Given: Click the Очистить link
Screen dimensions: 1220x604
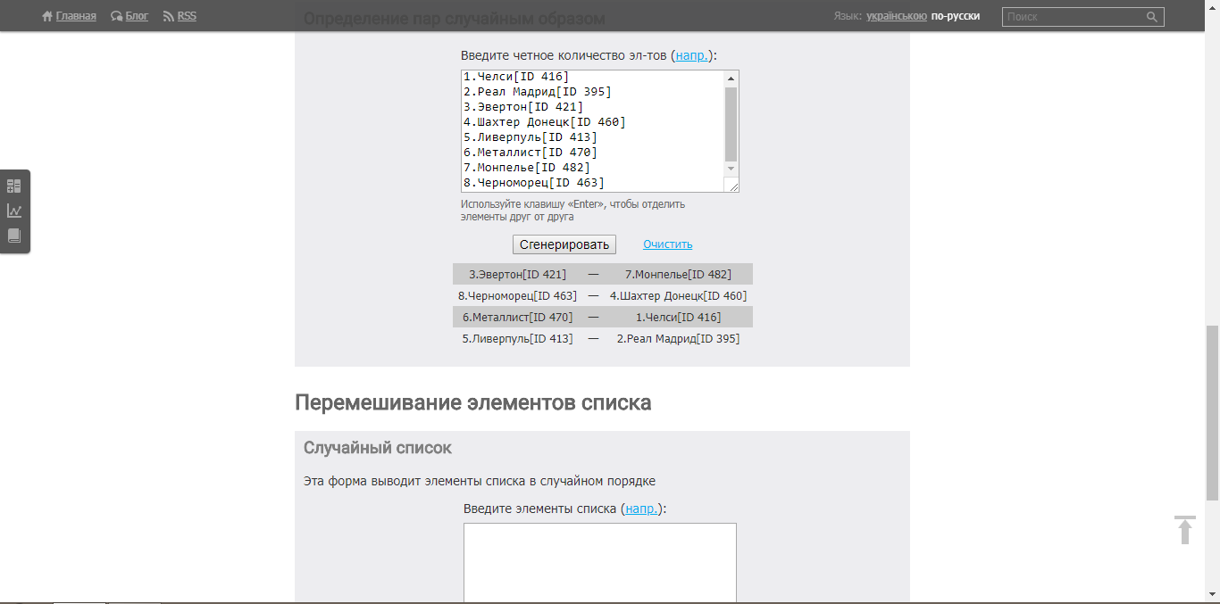Looking at the screenshot, I should [x=667, y=244].
